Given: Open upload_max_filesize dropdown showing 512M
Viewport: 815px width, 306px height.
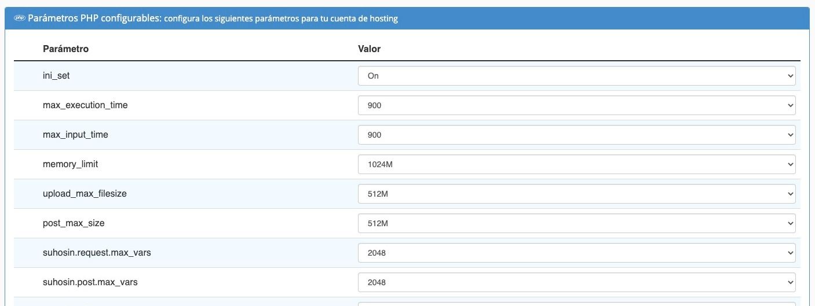Looking at the screenshot, I should (x=576, y=194).
